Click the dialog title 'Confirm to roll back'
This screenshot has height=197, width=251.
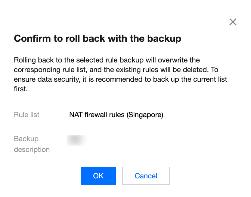pos(98,39)
